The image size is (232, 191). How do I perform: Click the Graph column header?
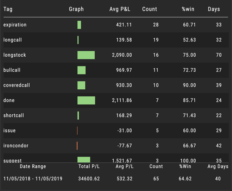76,9
